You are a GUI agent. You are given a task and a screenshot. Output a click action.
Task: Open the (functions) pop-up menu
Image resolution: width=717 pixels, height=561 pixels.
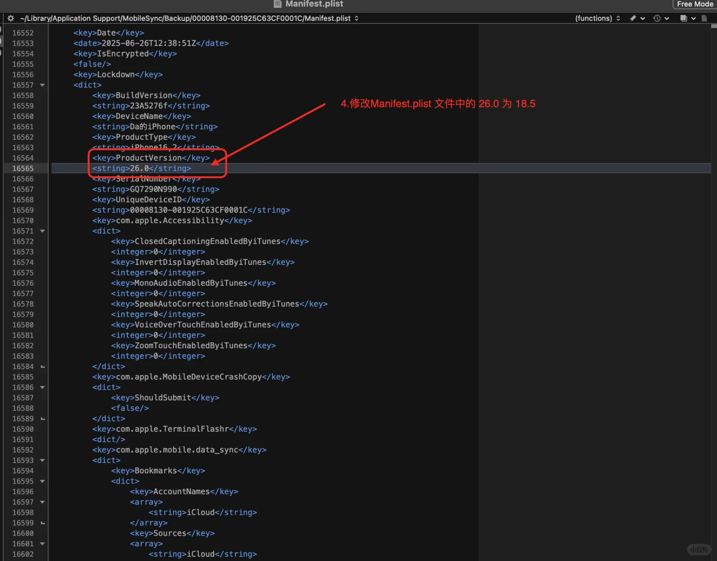(597, 18)
